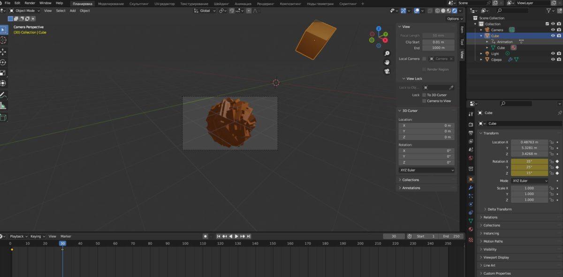
Task: Open the File menu
Action: click(x=8, y=3)
